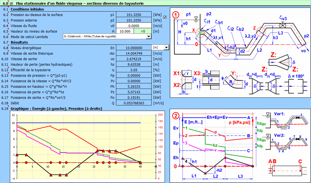Click the blue energy line in the chart
Image resolution: width=311 pixels, height=183 pixels.
(78, 123)
